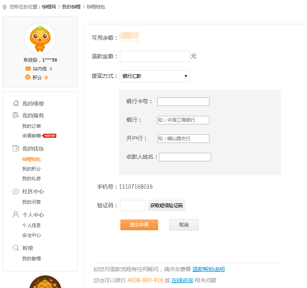Open 我的积分 in sidebar
The image size is (307, 288).
[32, 169]
